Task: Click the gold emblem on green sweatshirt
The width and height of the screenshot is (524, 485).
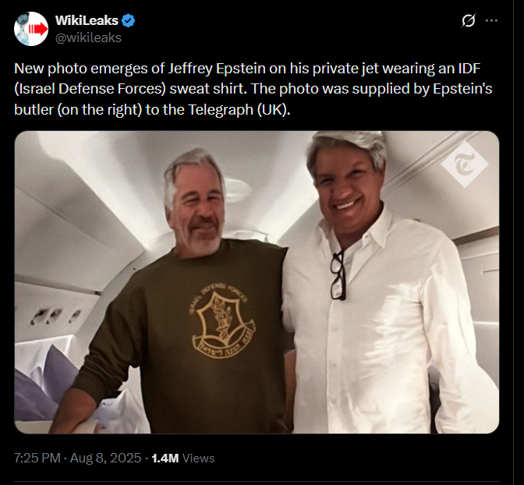Action: pyautogui.click(x=222, y=321)
